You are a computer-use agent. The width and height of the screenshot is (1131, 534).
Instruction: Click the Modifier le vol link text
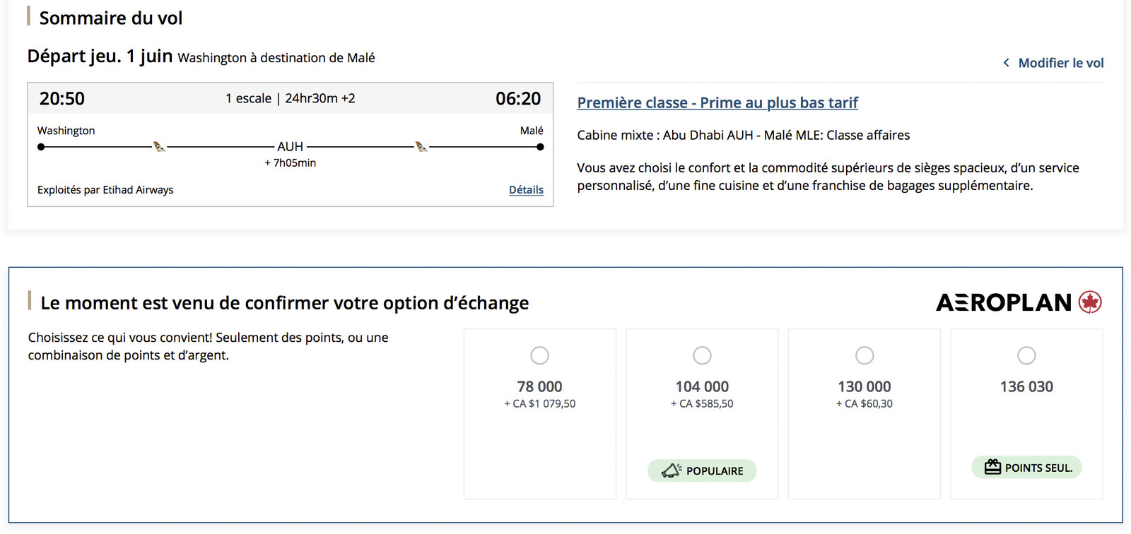(x=1060, y=63)
